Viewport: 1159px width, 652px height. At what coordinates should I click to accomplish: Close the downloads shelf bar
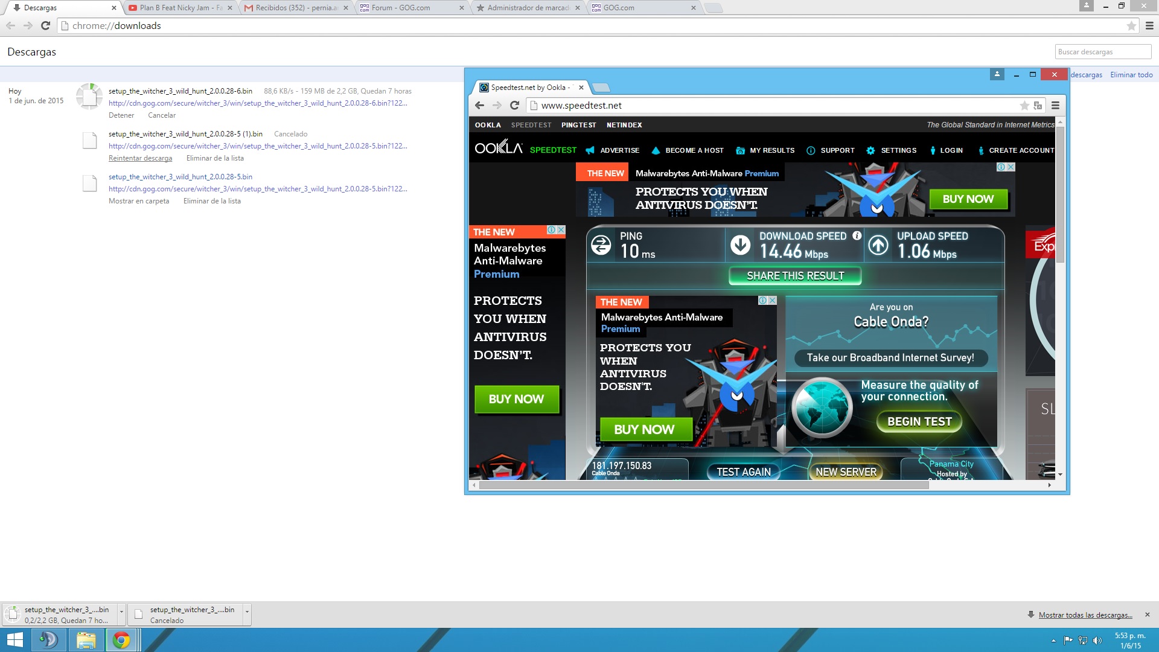pos(1148,615)
